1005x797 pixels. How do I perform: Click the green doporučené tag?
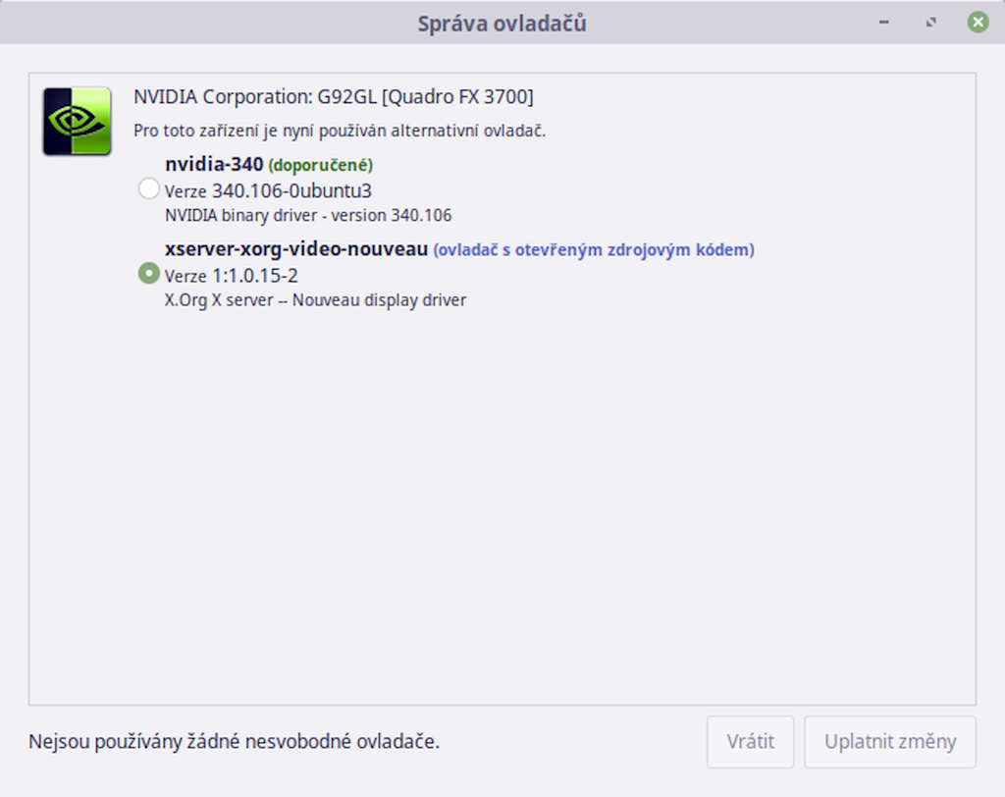[321, 166]
